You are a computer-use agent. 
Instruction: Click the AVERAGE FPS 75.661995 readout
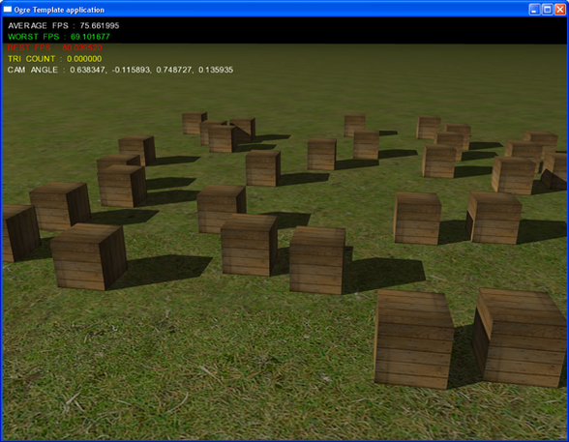click(x=64, y=26)
